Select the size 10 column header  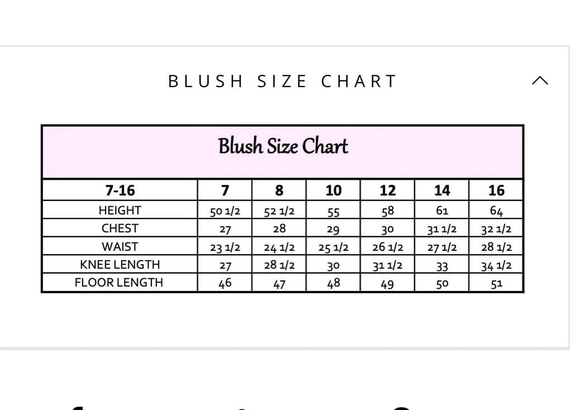[x=333, y=190]
